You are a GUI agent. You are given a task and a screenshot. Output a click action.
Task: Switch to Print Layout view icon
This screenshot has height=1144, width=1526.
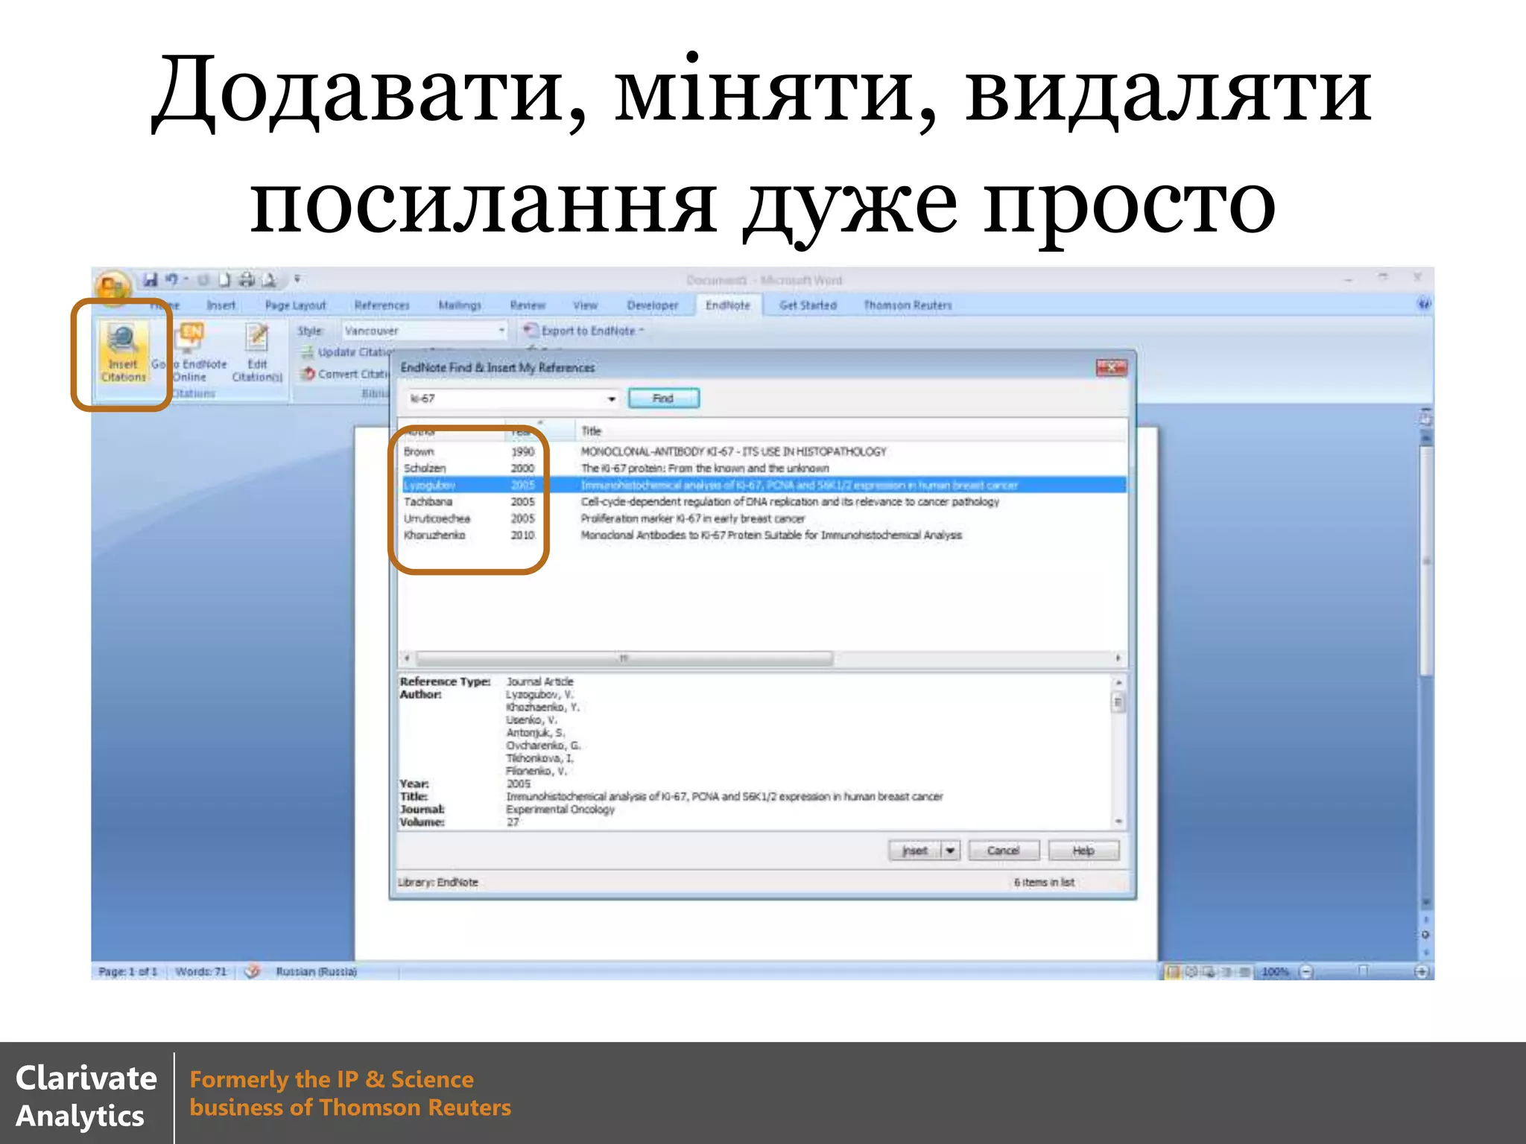click(x=1173, y=972)
